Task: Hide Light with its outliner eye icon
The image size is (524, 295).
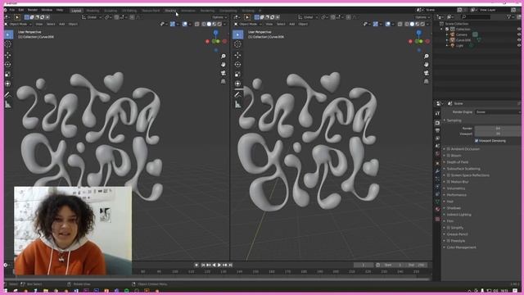Action: pyautogui.click(x=519, y=45)
